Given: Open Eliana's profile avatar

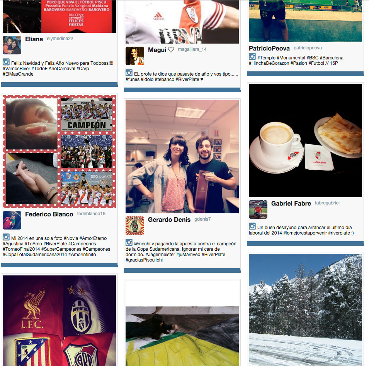Looking at the screenshot, I should tap(12, 45).
